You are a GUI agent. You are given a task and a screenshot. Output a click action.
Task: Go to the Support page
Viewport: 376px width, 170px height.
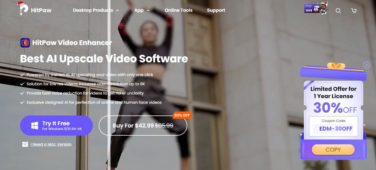pyautogui.click(x=216, y=10)
